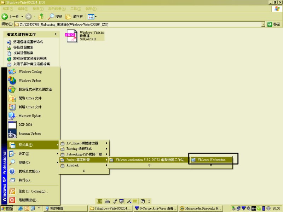Collapse the 檔案及資料夾工作 task panel
This screenshot has height=212, width=283.
(56, 34)
